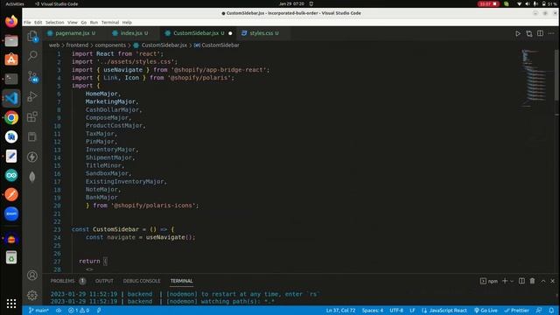560x315 pixels.
Task: Open Run and Debug view
Action: [32, 96]
